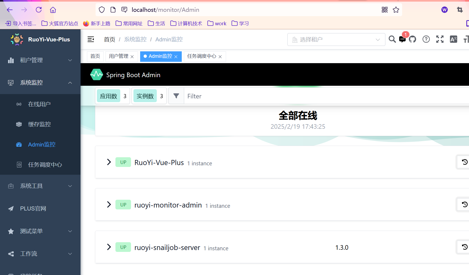
Task: Open the work bookmark folder
Action: tap(217, 23)
